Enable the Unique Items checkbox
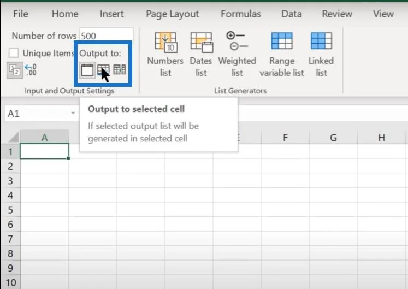Viewport: 408px width, 289px height. pos(14,53)
